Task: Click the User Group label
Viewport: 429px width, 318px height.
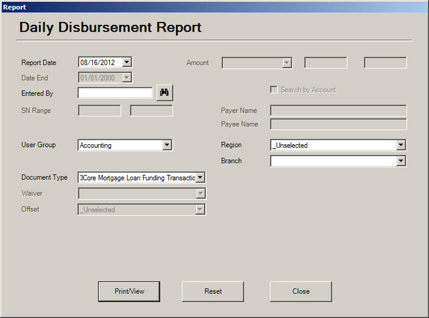Action: point(38,145)
